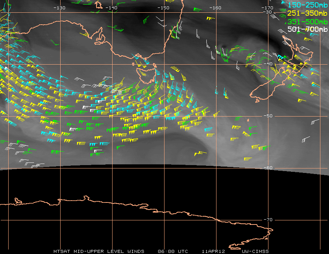Screen dimensions: 329x254
Task: Click the 11APR12 date text
Action: 213,251
